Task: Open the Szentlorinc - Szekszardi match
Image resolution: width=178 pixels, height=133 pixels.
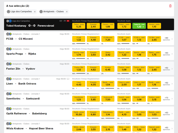Action: click(x=23, y=99)
